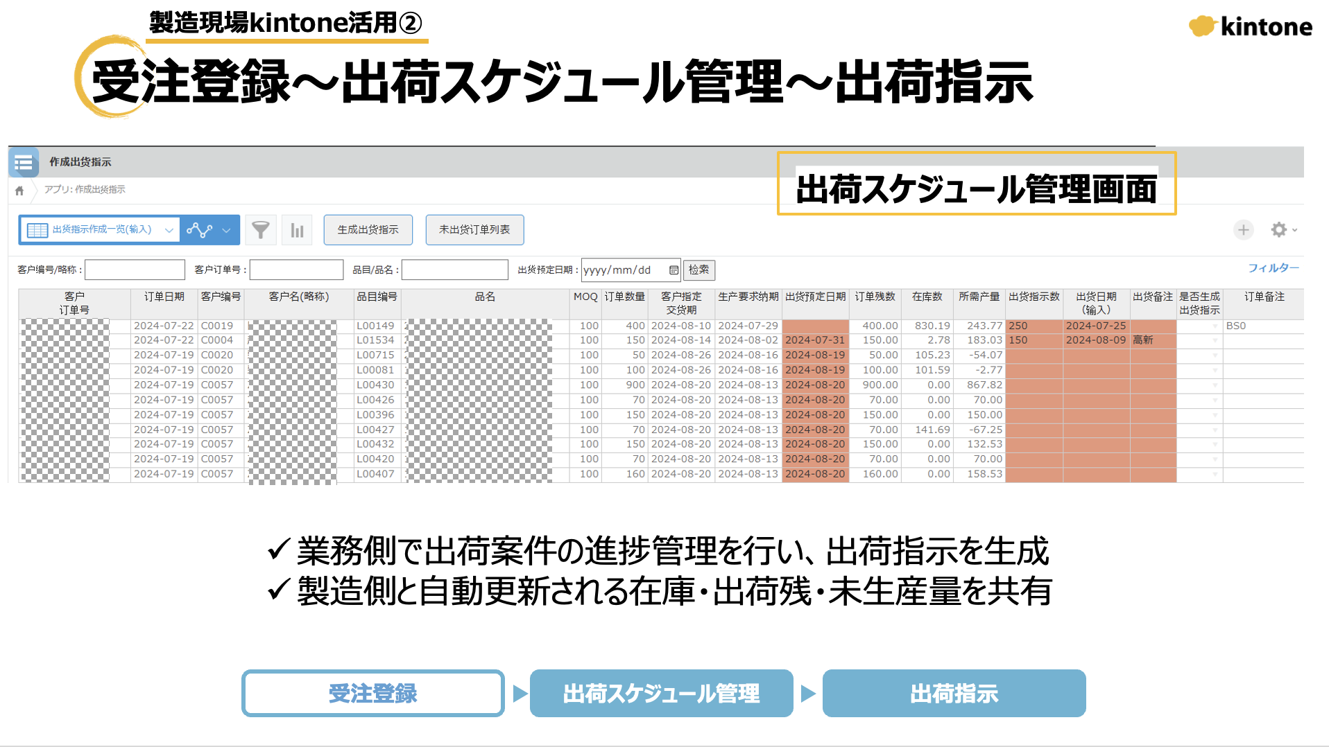Focus the 品目/品名 search field

click(x=454, y=270)
